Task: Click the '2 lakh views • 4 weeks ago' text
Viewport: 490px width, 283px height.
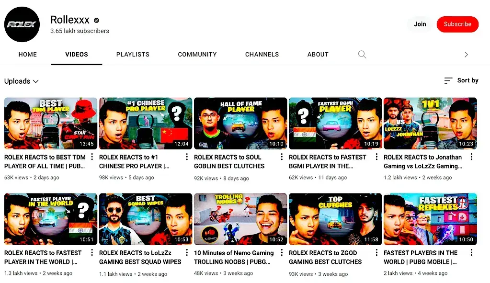Action: point(416,273)
